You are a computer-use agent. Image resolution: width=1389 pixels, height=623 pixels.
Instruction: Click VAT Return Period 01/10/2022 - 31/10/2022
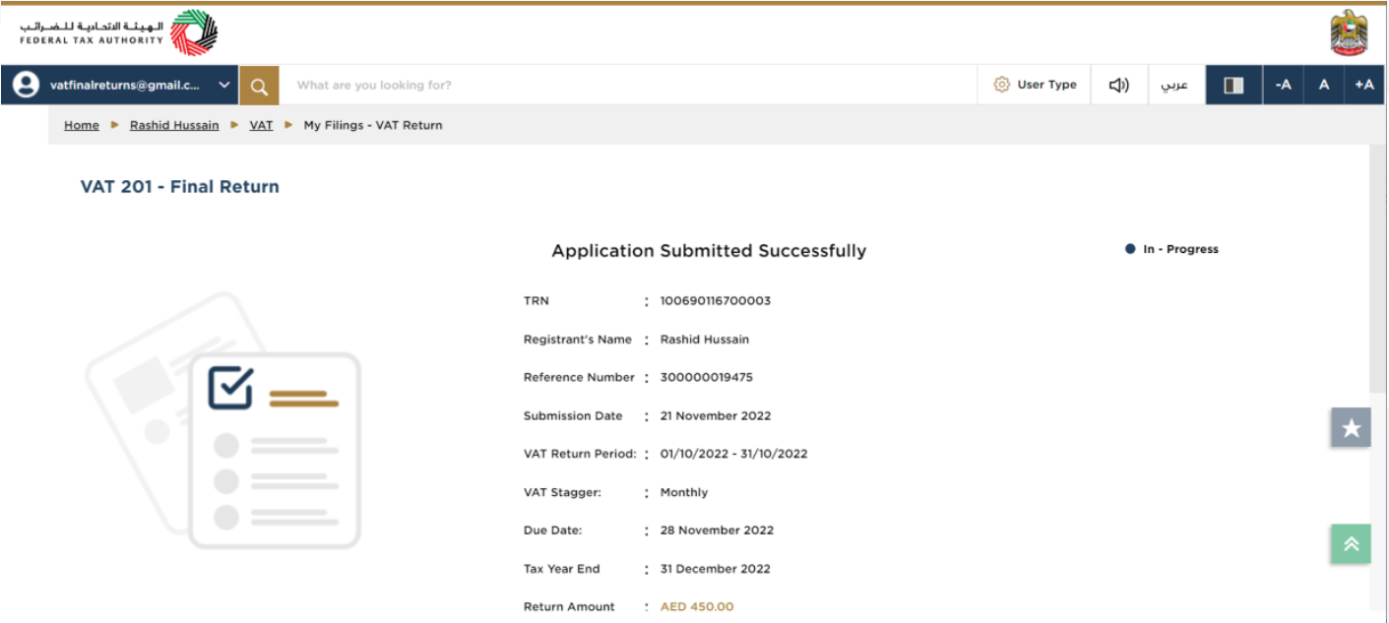733,454
